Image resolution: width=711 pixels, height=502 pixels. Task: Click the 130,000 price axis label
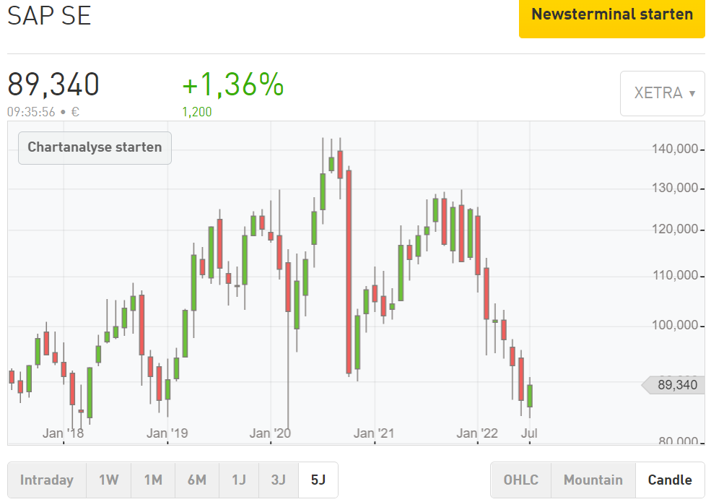(675, 188)
